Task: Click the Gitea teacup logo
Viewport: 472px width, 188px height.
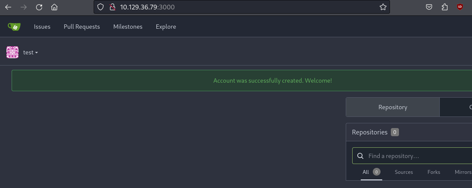Action: pos(14,27)
